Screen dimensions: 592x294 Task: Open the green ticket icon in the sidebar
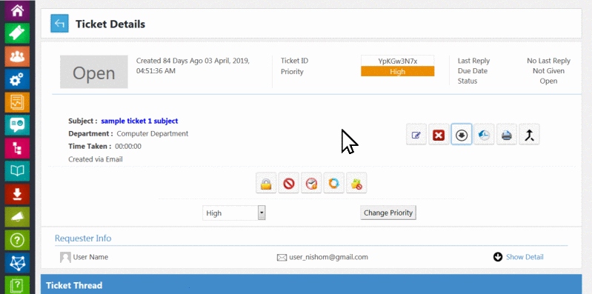pos(17,33)
